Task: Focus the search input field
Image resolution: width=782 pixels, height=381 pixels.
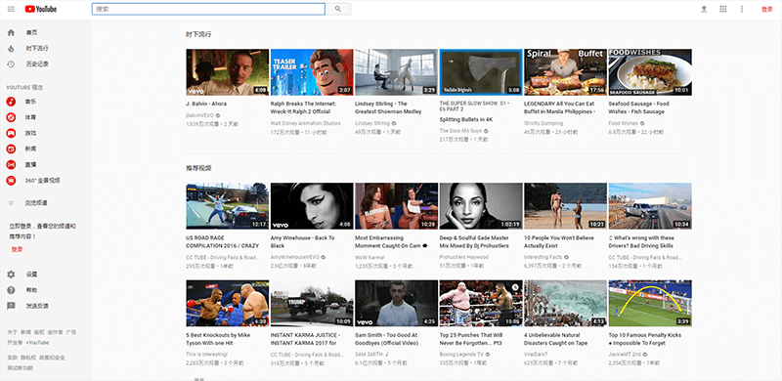Action: [x=208, y=9]
